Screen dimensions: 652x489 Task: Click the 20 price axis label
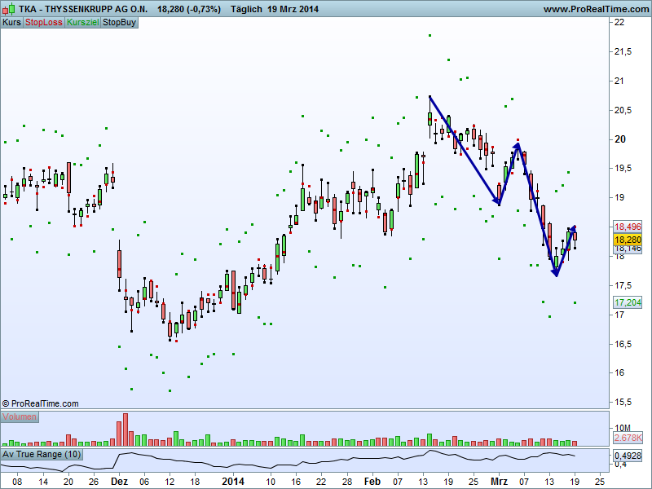pos(619,139)
